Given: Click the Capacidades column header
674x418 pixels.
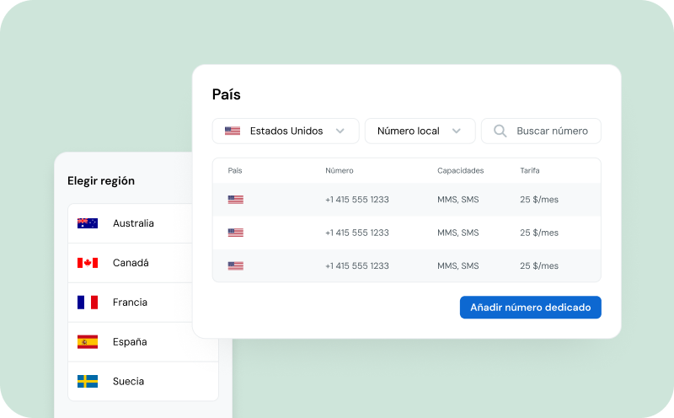Looking at the screenshot, I should point(460,171).
